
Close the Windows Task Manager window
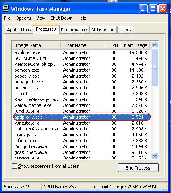coord(163,9)
